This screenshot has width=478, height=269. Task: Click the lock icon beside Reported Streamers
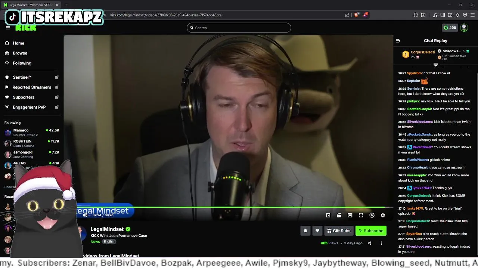[57, 87]
